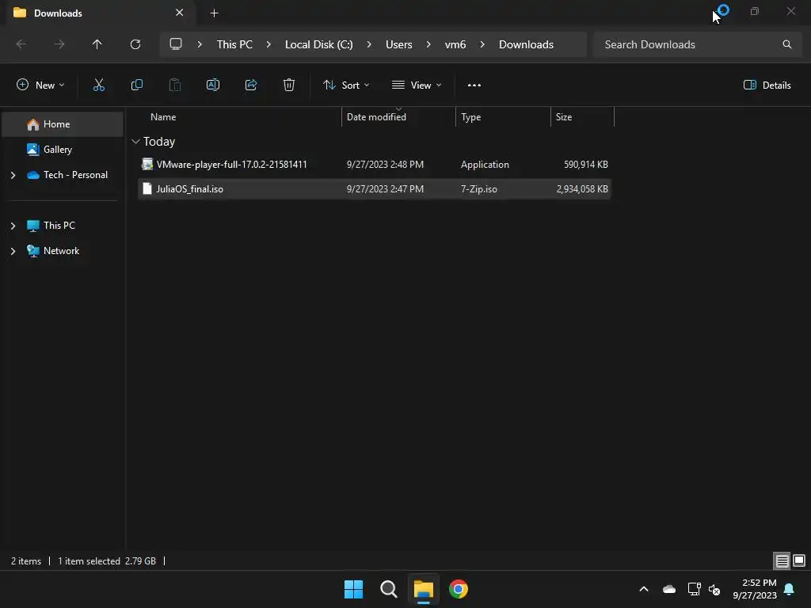Toggle the Details pane
Screen dimensions: 811x608
[x=767, y=85]
